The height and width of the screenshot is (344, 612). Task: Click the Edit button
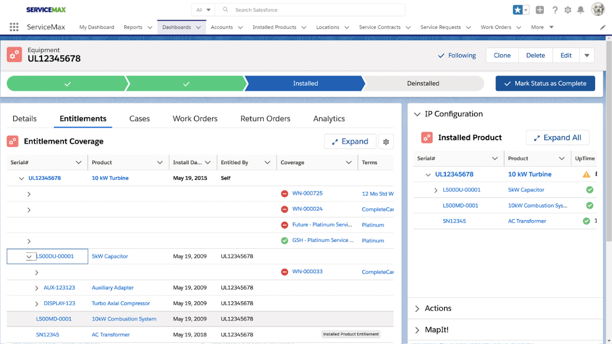tap(566, 55)
